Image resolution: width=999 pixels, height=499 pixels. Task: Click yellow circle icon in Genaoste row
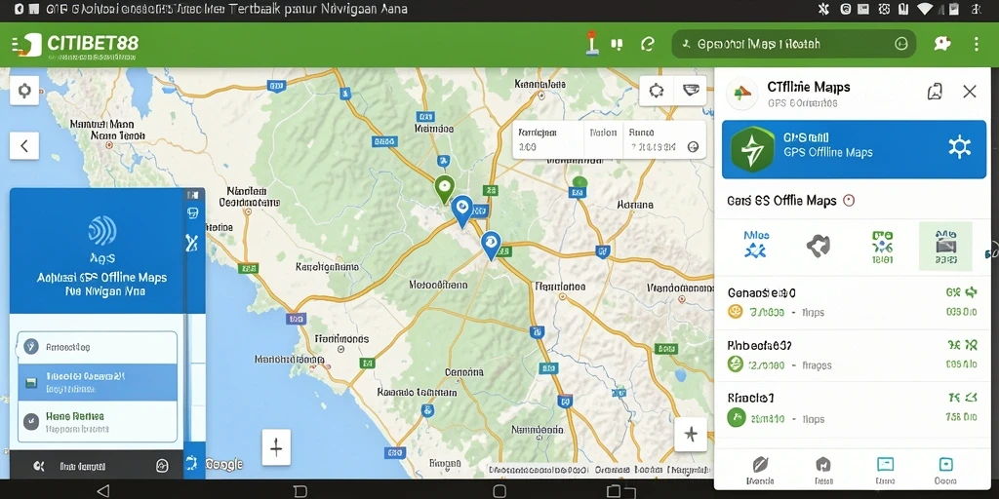point(736,312)
